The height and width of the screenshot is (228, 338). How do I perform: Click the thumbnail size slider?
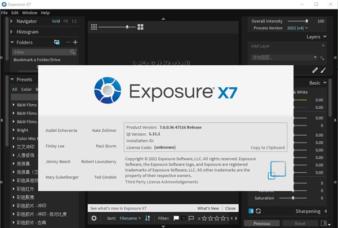pos(117,27)
